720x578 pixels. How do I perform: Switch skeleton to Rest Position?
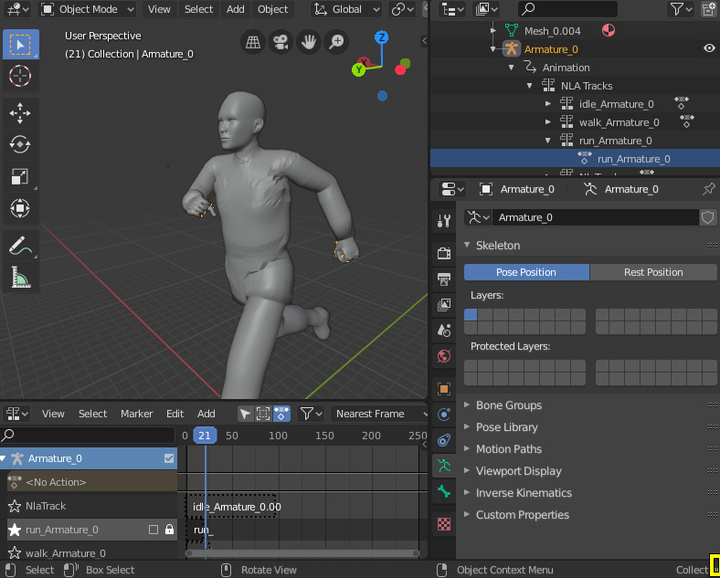coord(652,272)
